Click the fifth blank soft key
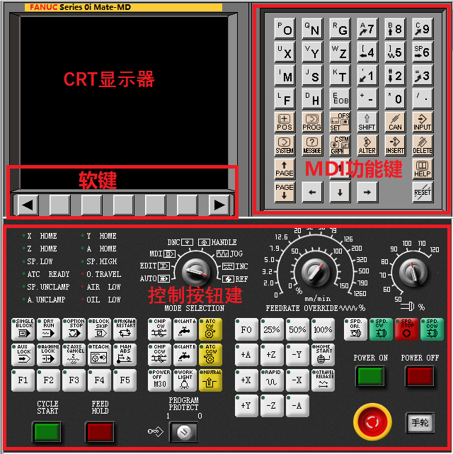453x454 pixels. [187, 205]
